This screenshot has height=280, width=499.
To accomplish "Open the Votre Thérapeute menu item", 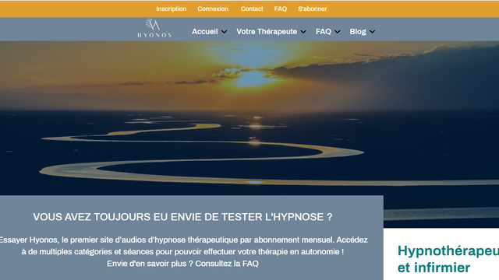I will pos(267,31).
